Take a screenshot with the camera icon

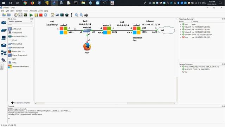pyautogui.click(x=86, y=15)
